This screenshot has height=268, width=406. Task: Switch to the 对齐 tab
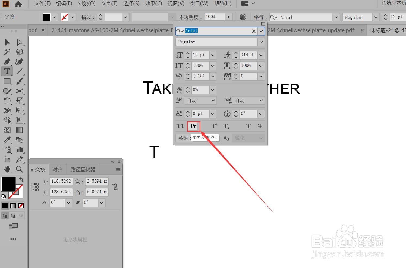[58, 170]
